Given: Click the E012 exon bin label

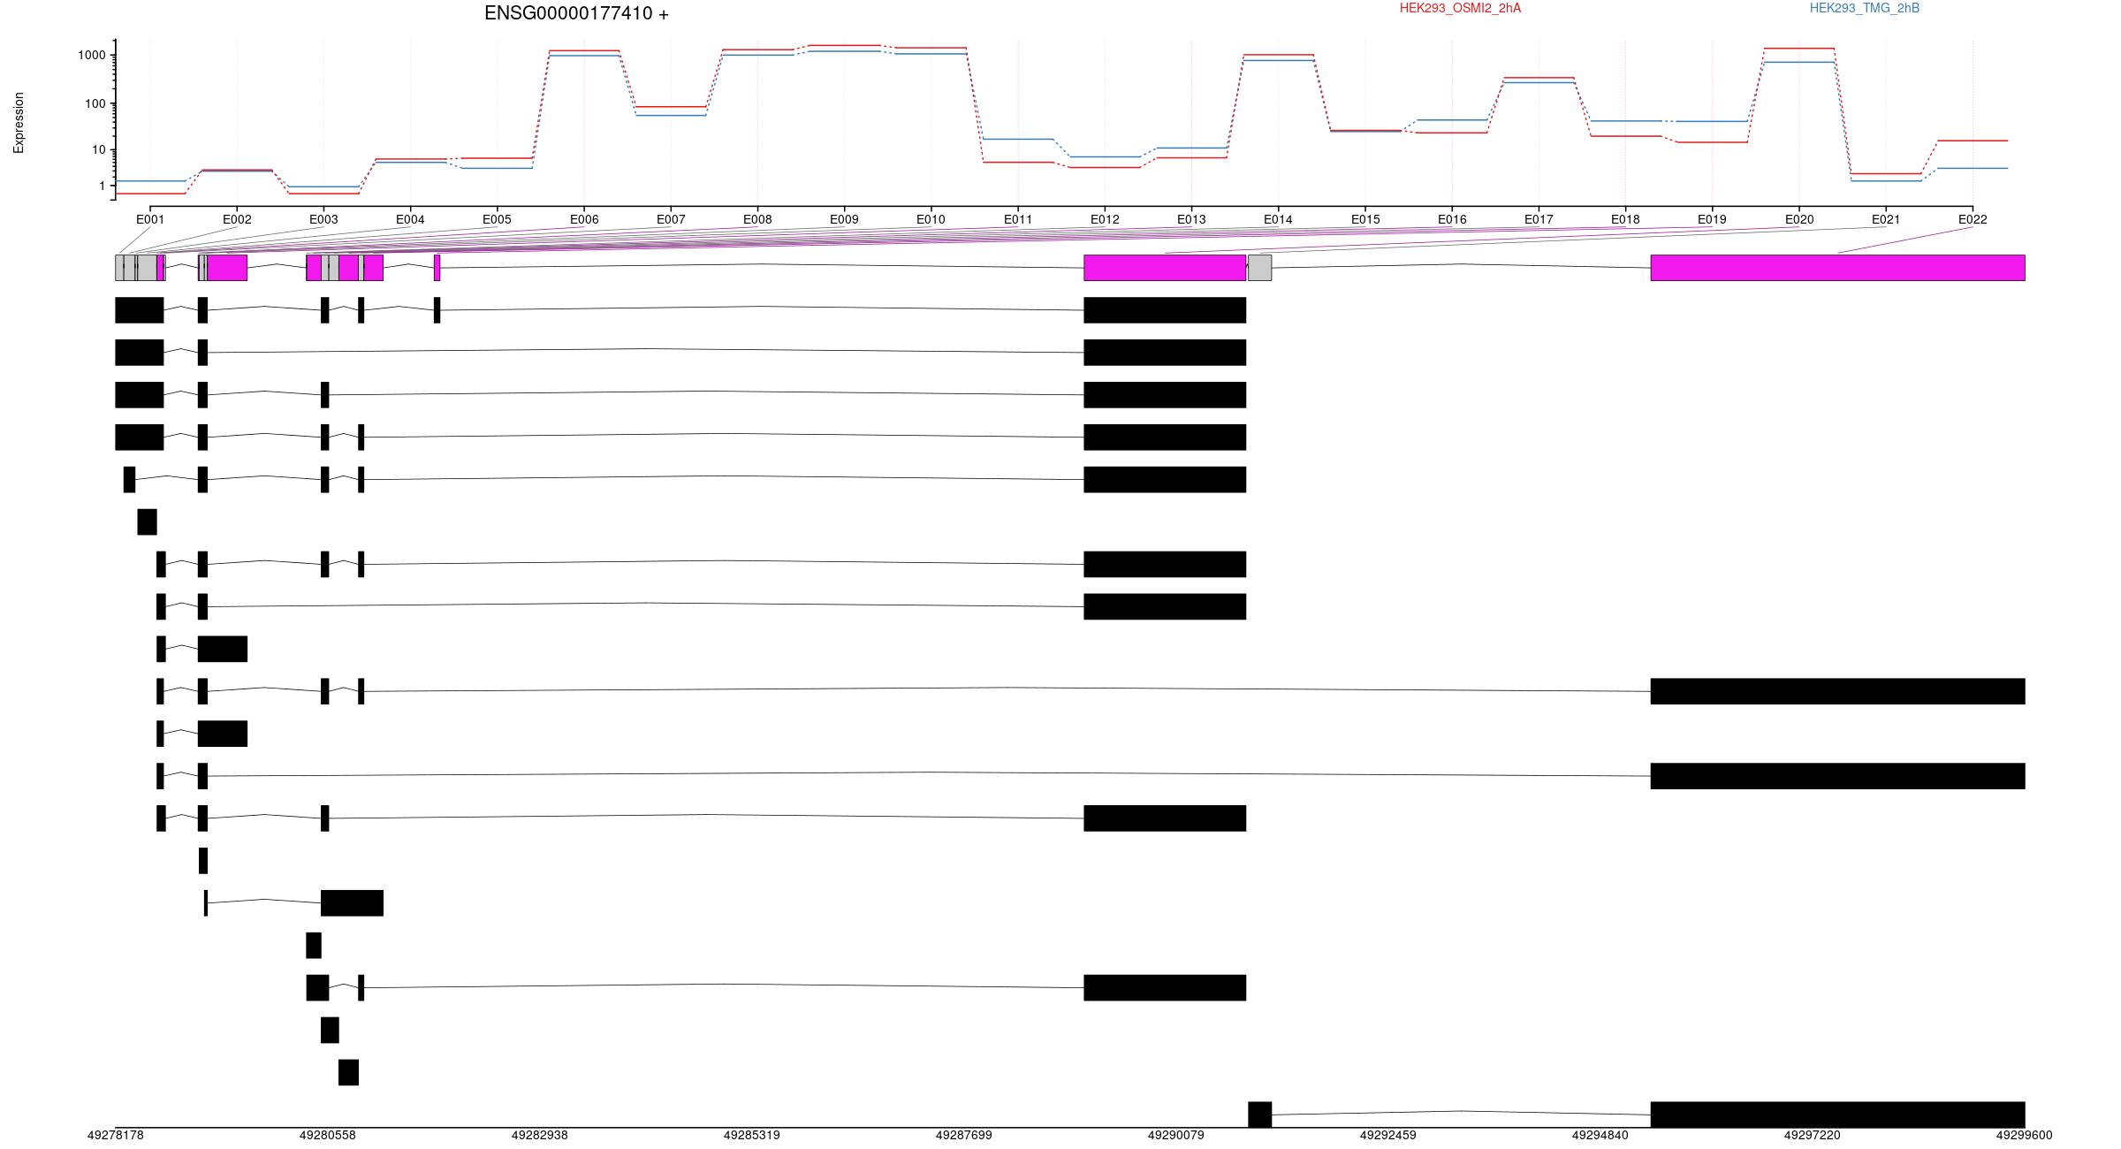Looking at the screenshot, I should click(1105, 219).
